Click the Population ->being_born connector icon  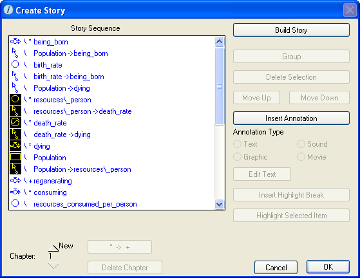click(15, 53)
